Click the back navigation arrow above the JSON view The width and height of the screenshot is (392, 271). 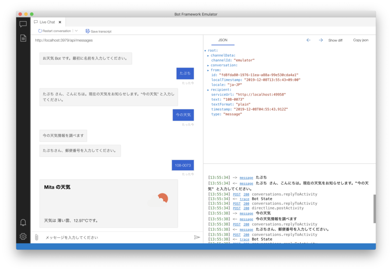[308, 40]
